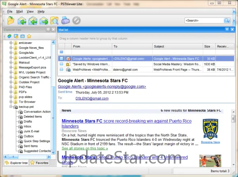
Task: Click the search magnifier button beside Search box
Action: (x=227, y=20)
